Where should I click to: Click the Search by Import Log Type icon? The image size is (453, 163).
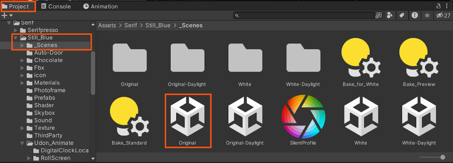[x=414, y=16]
